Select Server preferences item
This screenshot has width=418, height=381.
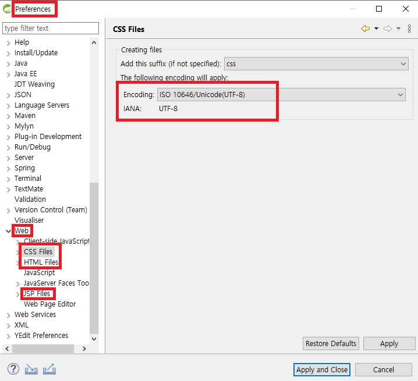(24, 158)
